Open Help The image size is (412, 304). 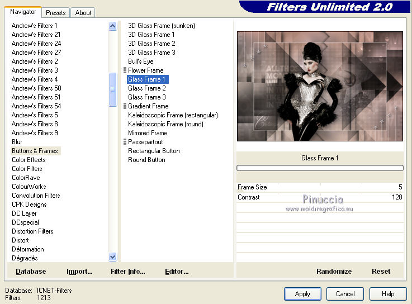point(388,294)
